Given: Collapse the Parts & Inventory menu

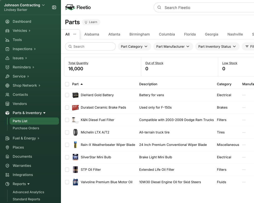Looking at the screenshot, I should coord(44,113).
